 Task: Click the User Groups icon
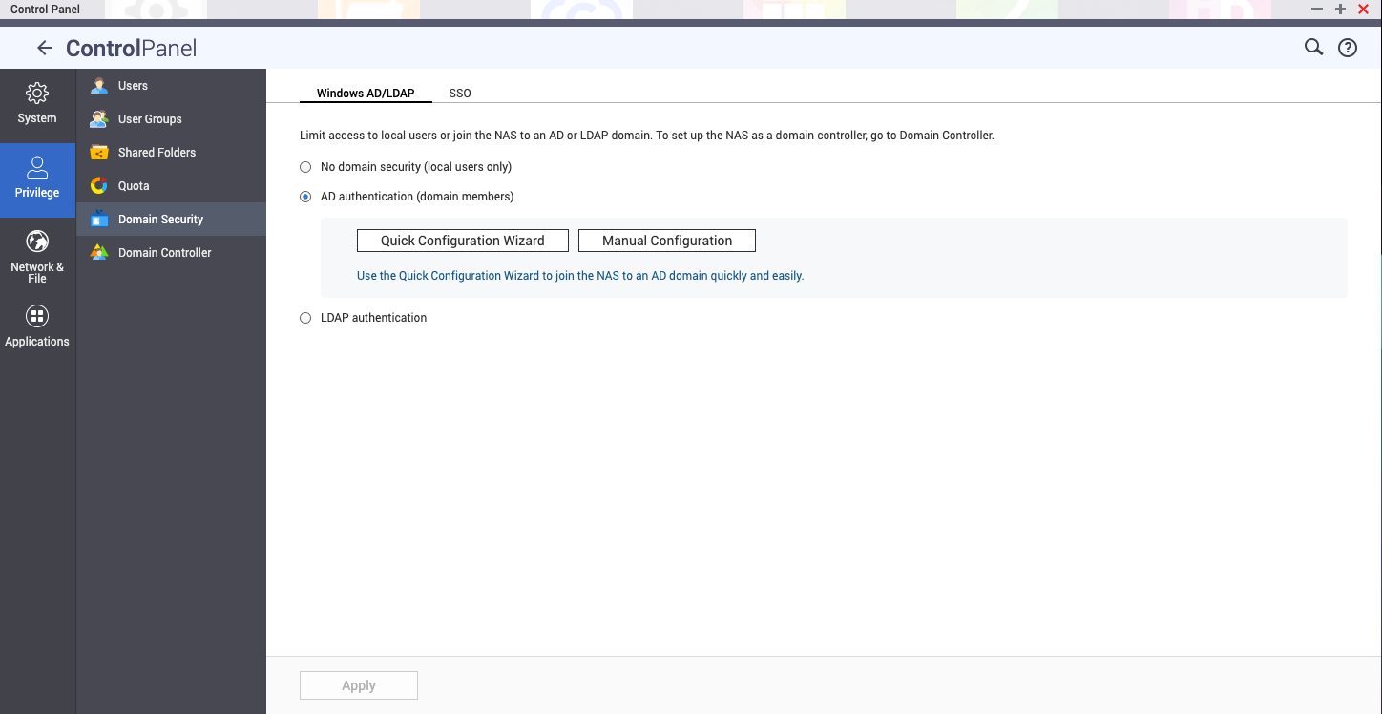click(99, 119)
